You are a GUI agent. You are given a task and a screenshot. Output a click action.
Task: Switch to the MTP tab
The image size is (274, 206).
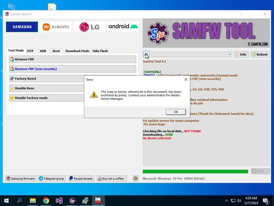(30, 51)
